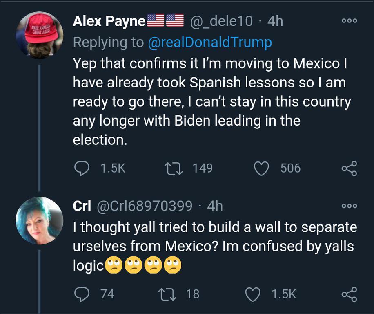Open Alex Payne's tweet about moving to Mexico

click(x=211, y=101)
